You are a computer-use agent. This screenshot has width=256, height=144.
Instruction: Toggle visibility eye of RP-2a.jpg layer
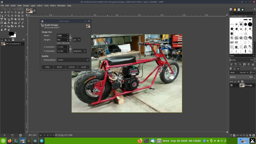(x=231, y=85)
